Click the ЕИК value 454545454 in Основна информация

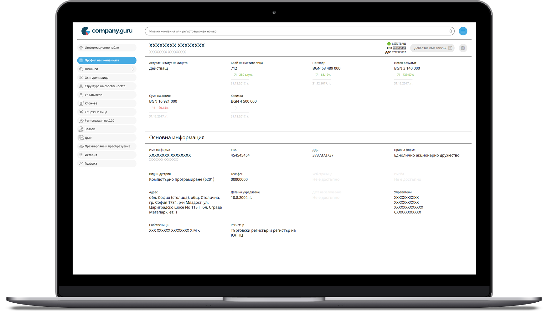click(240, 155)
